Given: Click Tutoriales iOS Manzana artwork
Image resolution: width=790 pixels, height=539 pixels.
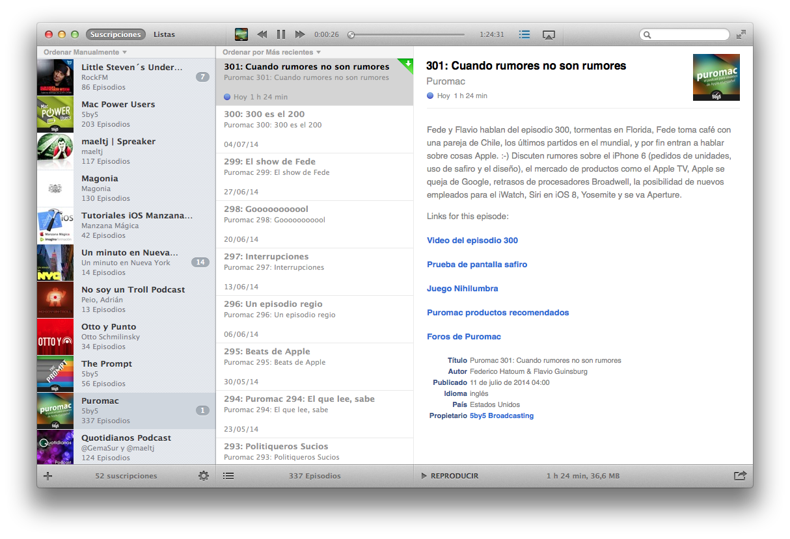Looking at the screenshot, I should [x=55, y=226].
